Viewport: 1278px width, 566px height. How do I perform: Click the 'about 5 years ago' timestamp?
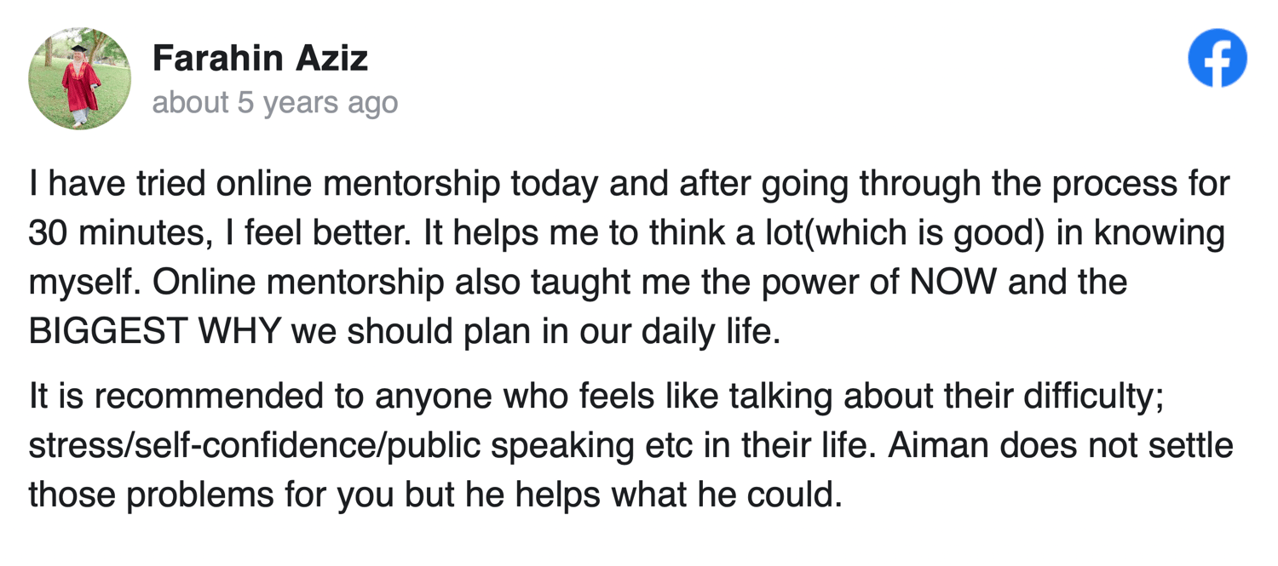[275, 103]
